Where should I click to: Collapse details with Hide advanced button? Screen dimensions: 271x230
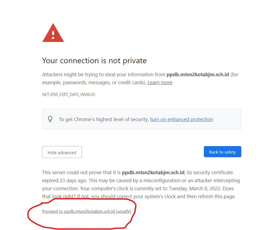click(x=62, y=152)
